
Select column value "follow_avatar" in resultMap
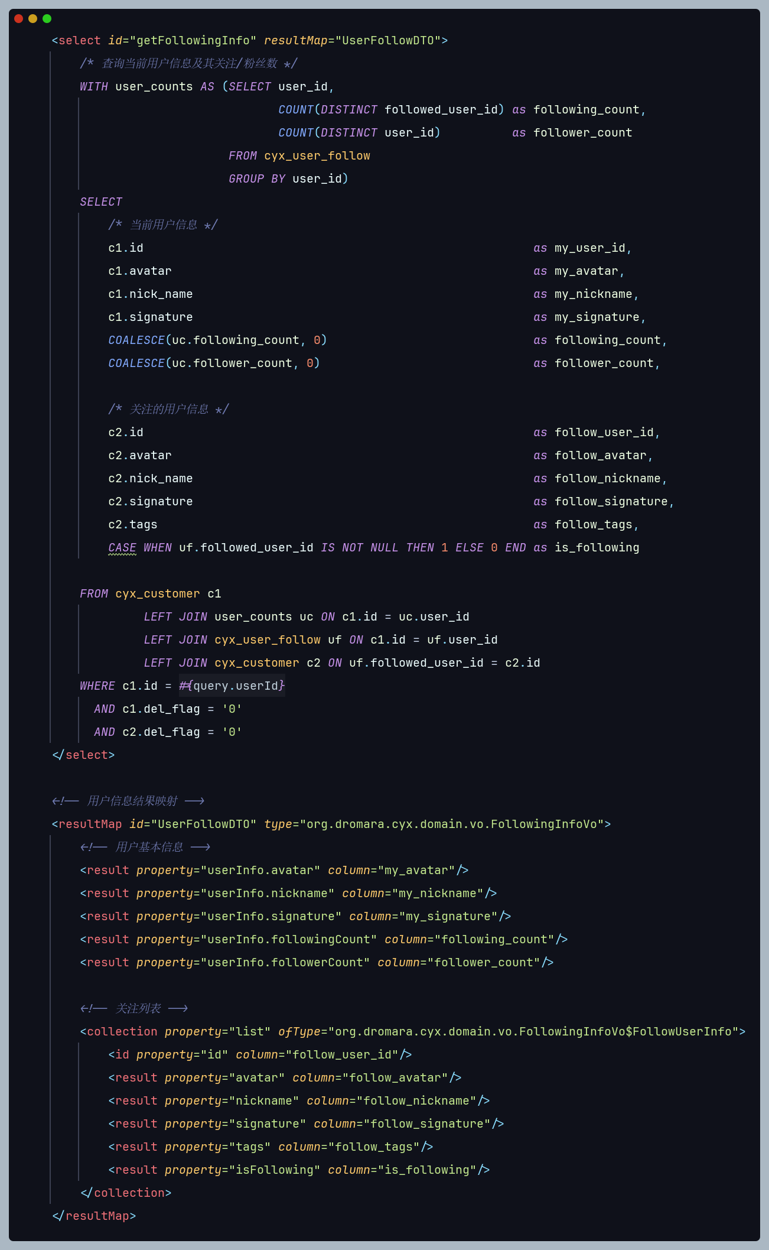pyautogui.click(x=395, y=1077)
